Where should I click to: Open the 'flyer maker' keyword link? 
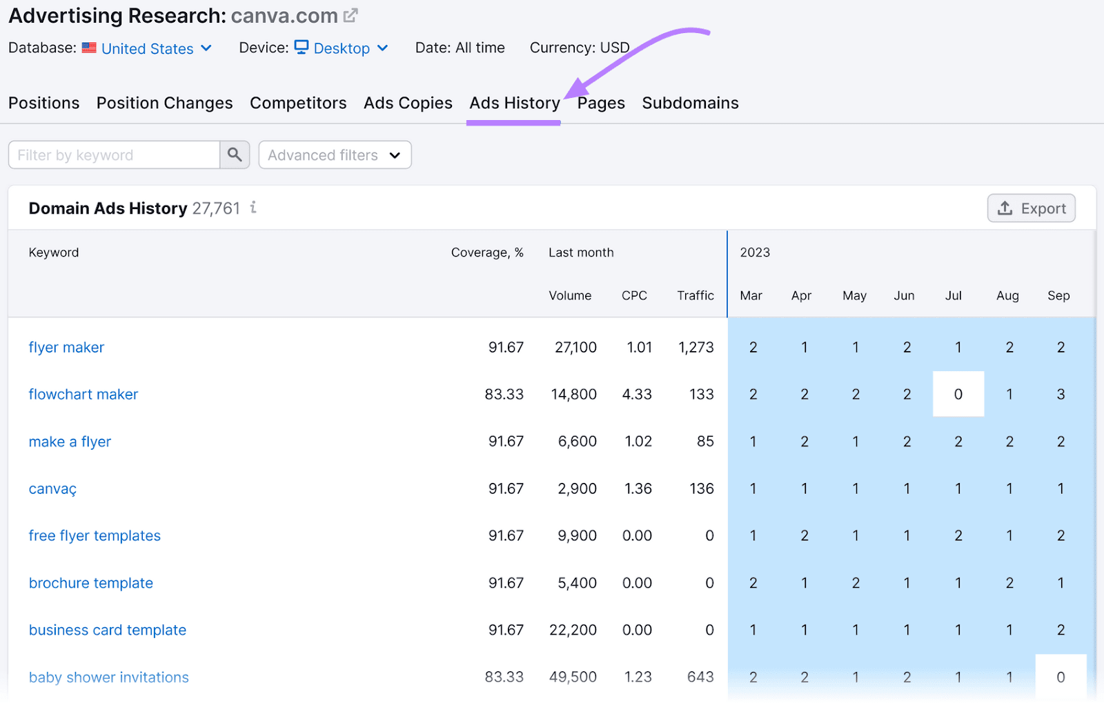tap(66, 347)
